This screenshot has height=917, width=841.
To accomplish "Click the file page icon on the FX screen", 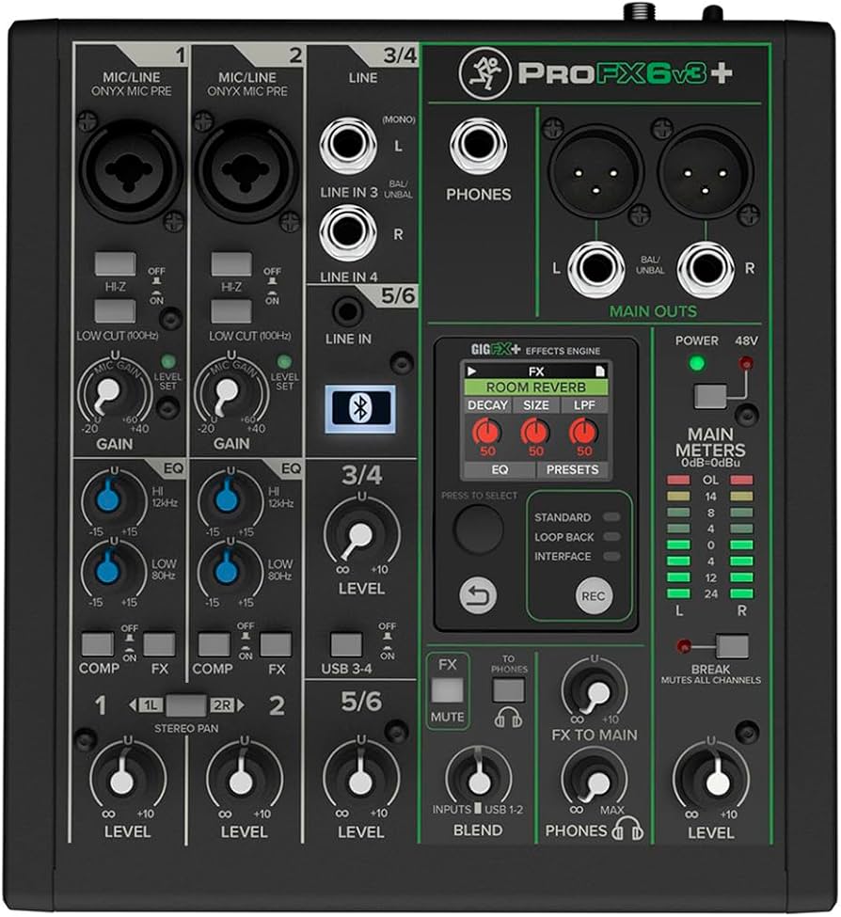I will click(x=602, y=372).
